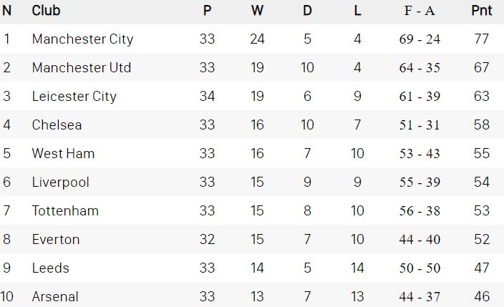Click the Pnt points column header
This screenshot has height=307, width=504.
481,11
